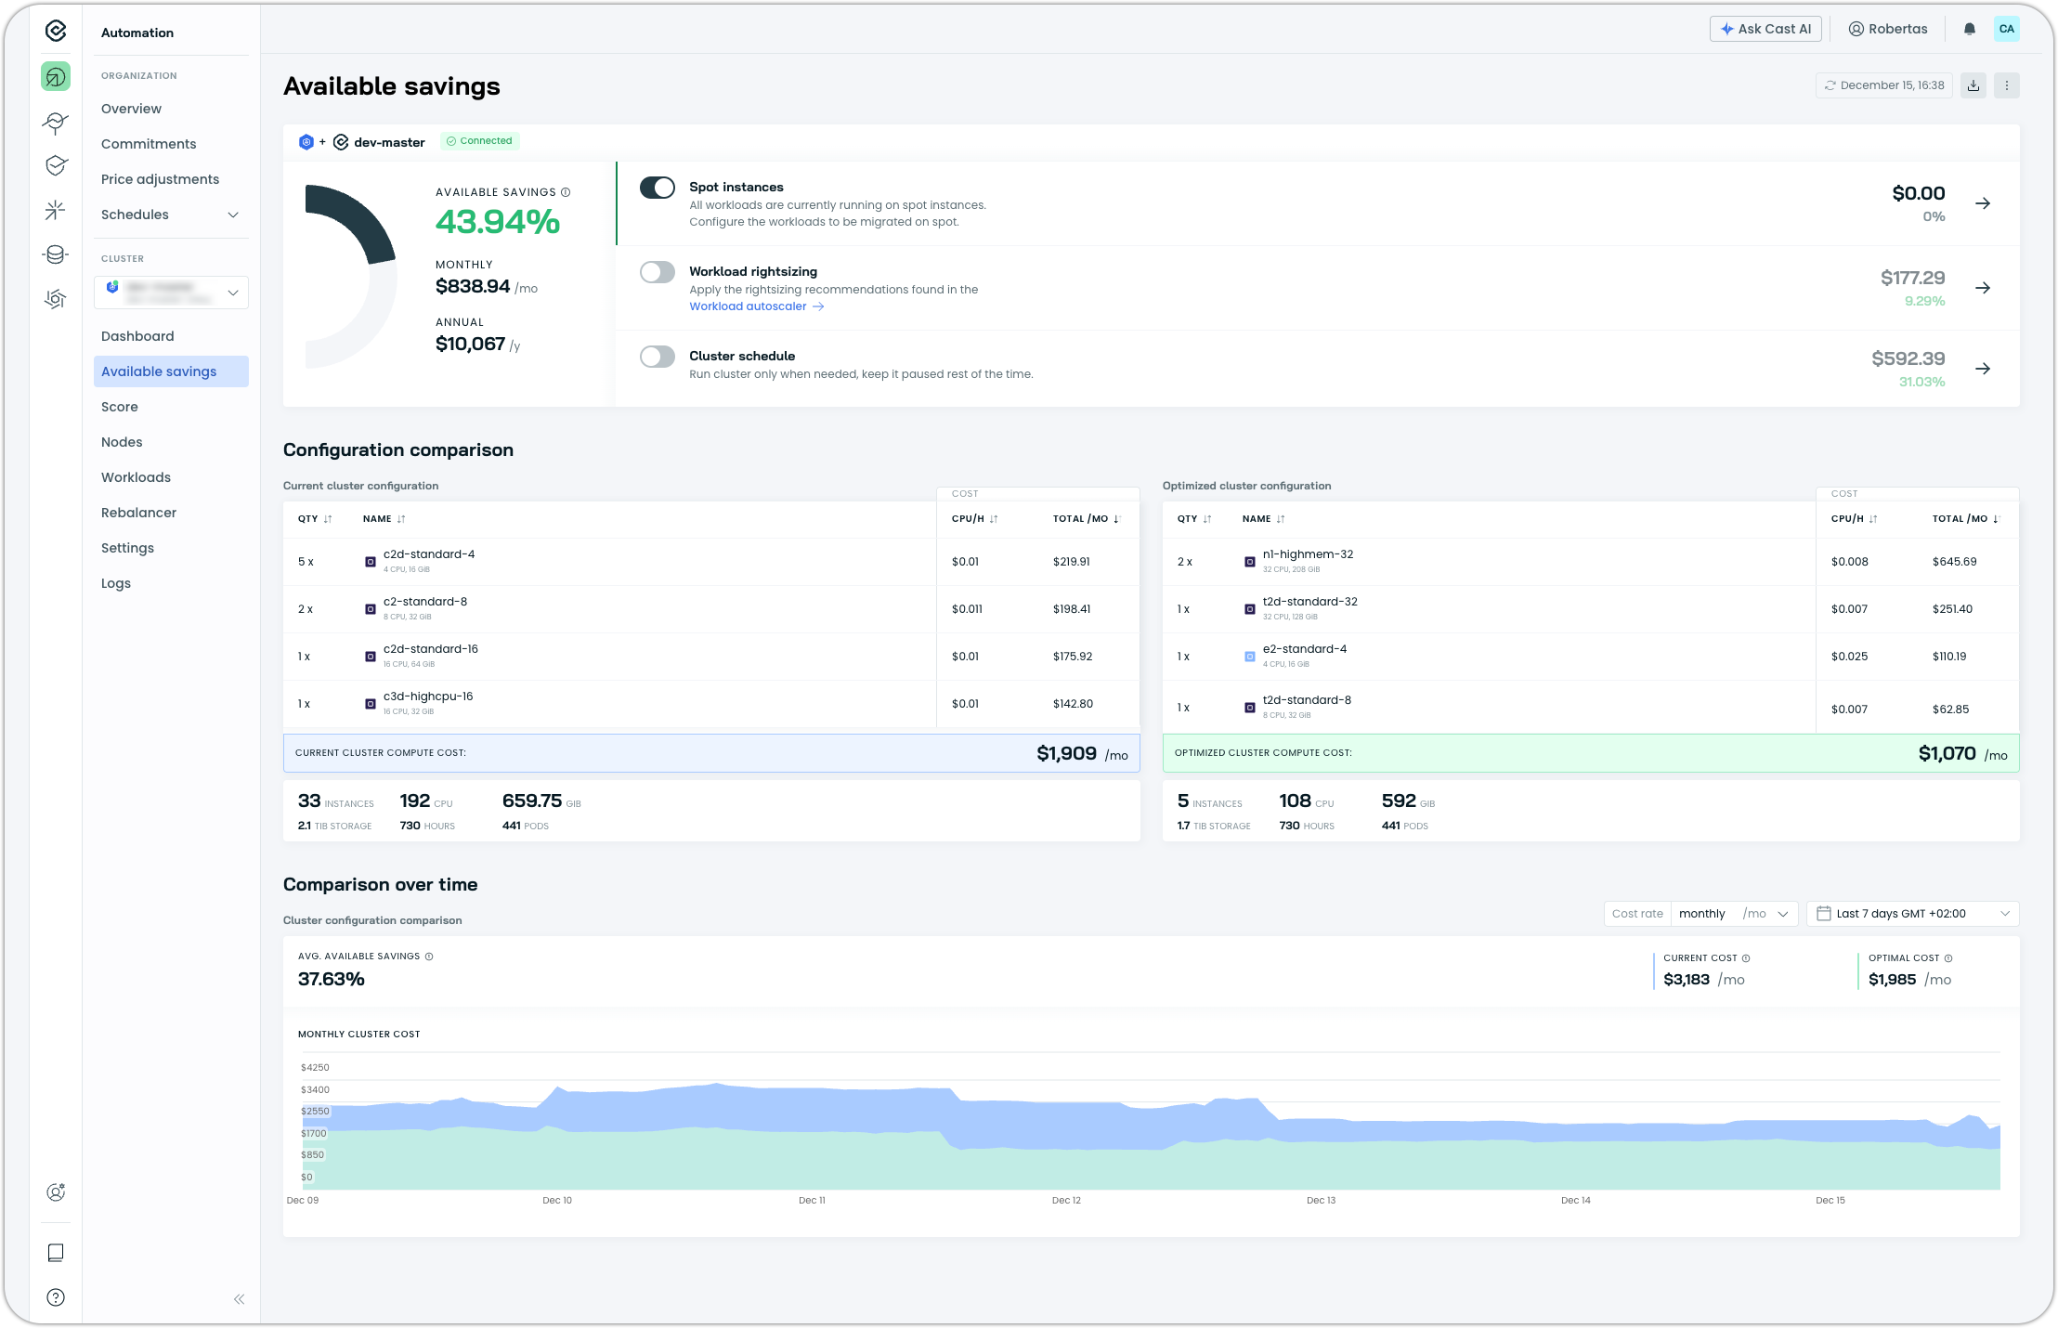Open the cluster selector dropdown
Screen dimensions: 2058x1328
171,293
